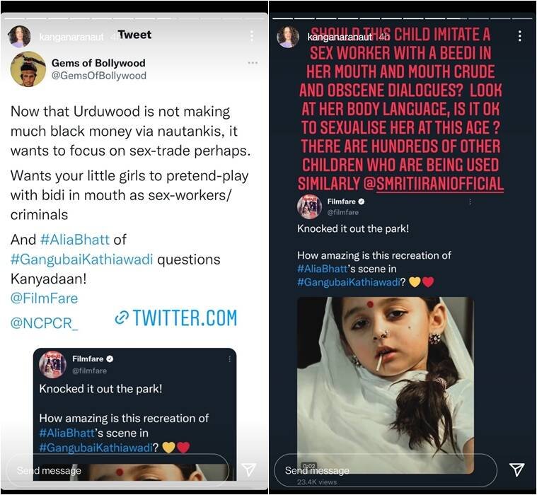Tap the @NCPCR_ mention

pyautogui.click(x=44, y=323)
